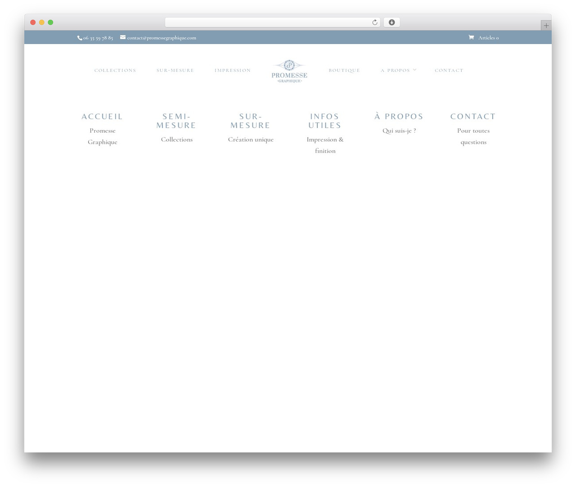
Task: Click the Promesse Graphique logo
Action: (x=289, y=71)
